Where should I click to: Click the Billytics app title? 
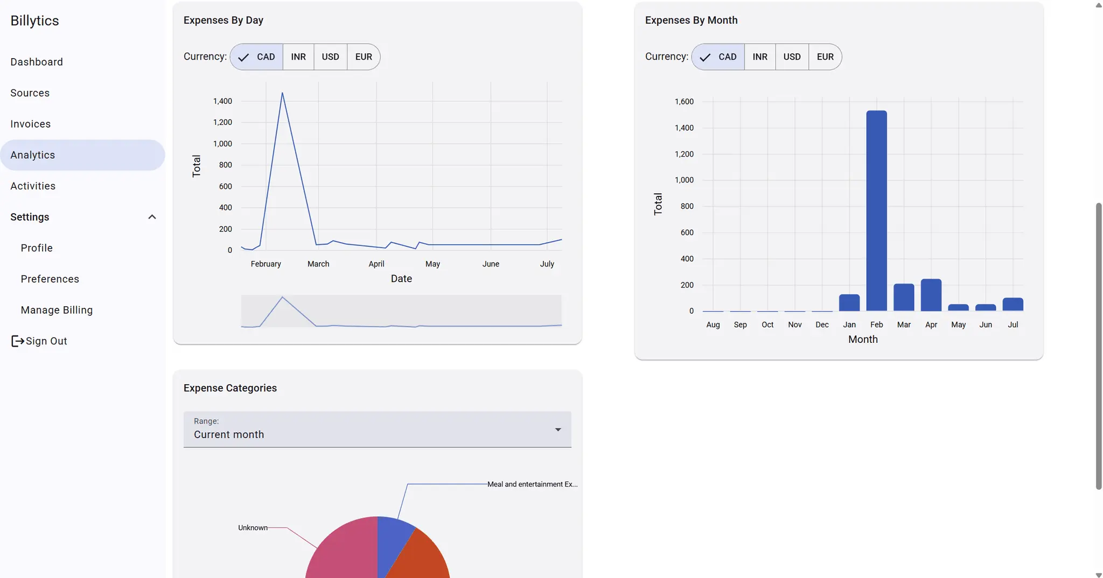point(34,20)
